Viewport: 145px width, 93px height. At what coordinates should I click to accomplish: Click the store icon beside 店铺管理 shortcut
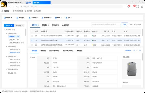(x=25, y=11)
